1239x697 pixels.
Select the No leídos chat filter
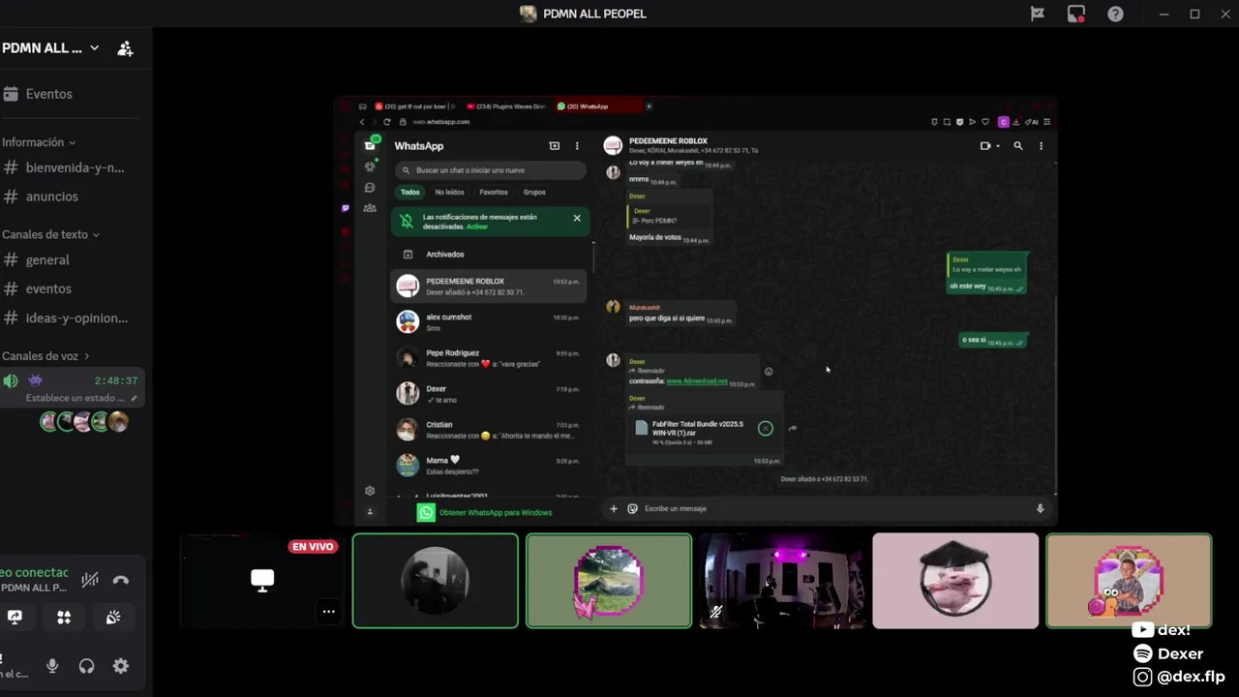pyautogui.click(x=449, y=193)
